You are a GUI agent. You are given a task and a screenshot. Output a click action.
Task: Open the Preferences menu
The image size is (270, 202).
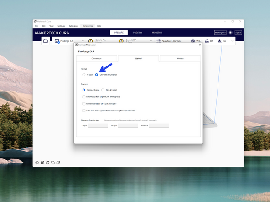pyautogui.click(x=88, y=26)
